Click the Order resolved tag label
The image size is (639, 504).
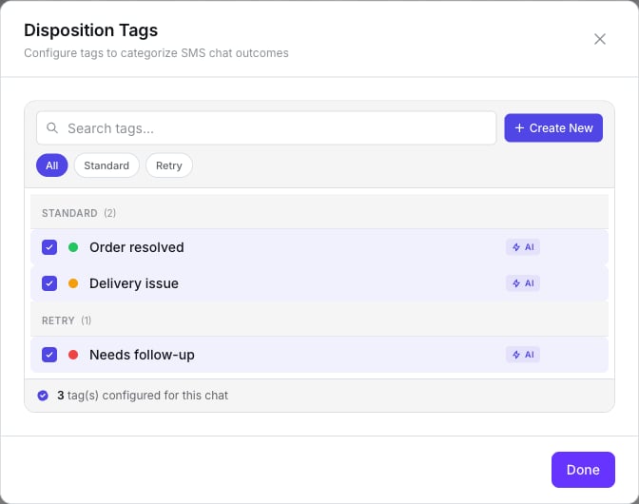(137, 247)
